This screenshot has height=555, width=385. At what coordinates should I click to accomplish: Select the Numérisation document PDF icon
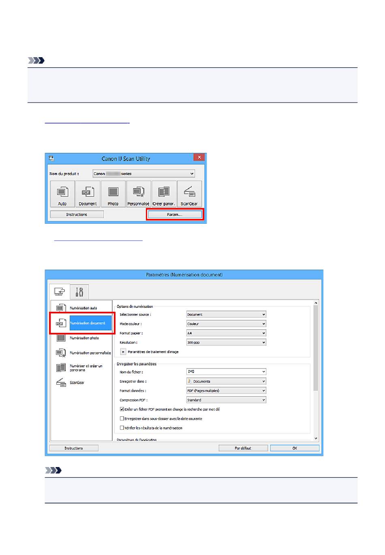click(61, 323)
